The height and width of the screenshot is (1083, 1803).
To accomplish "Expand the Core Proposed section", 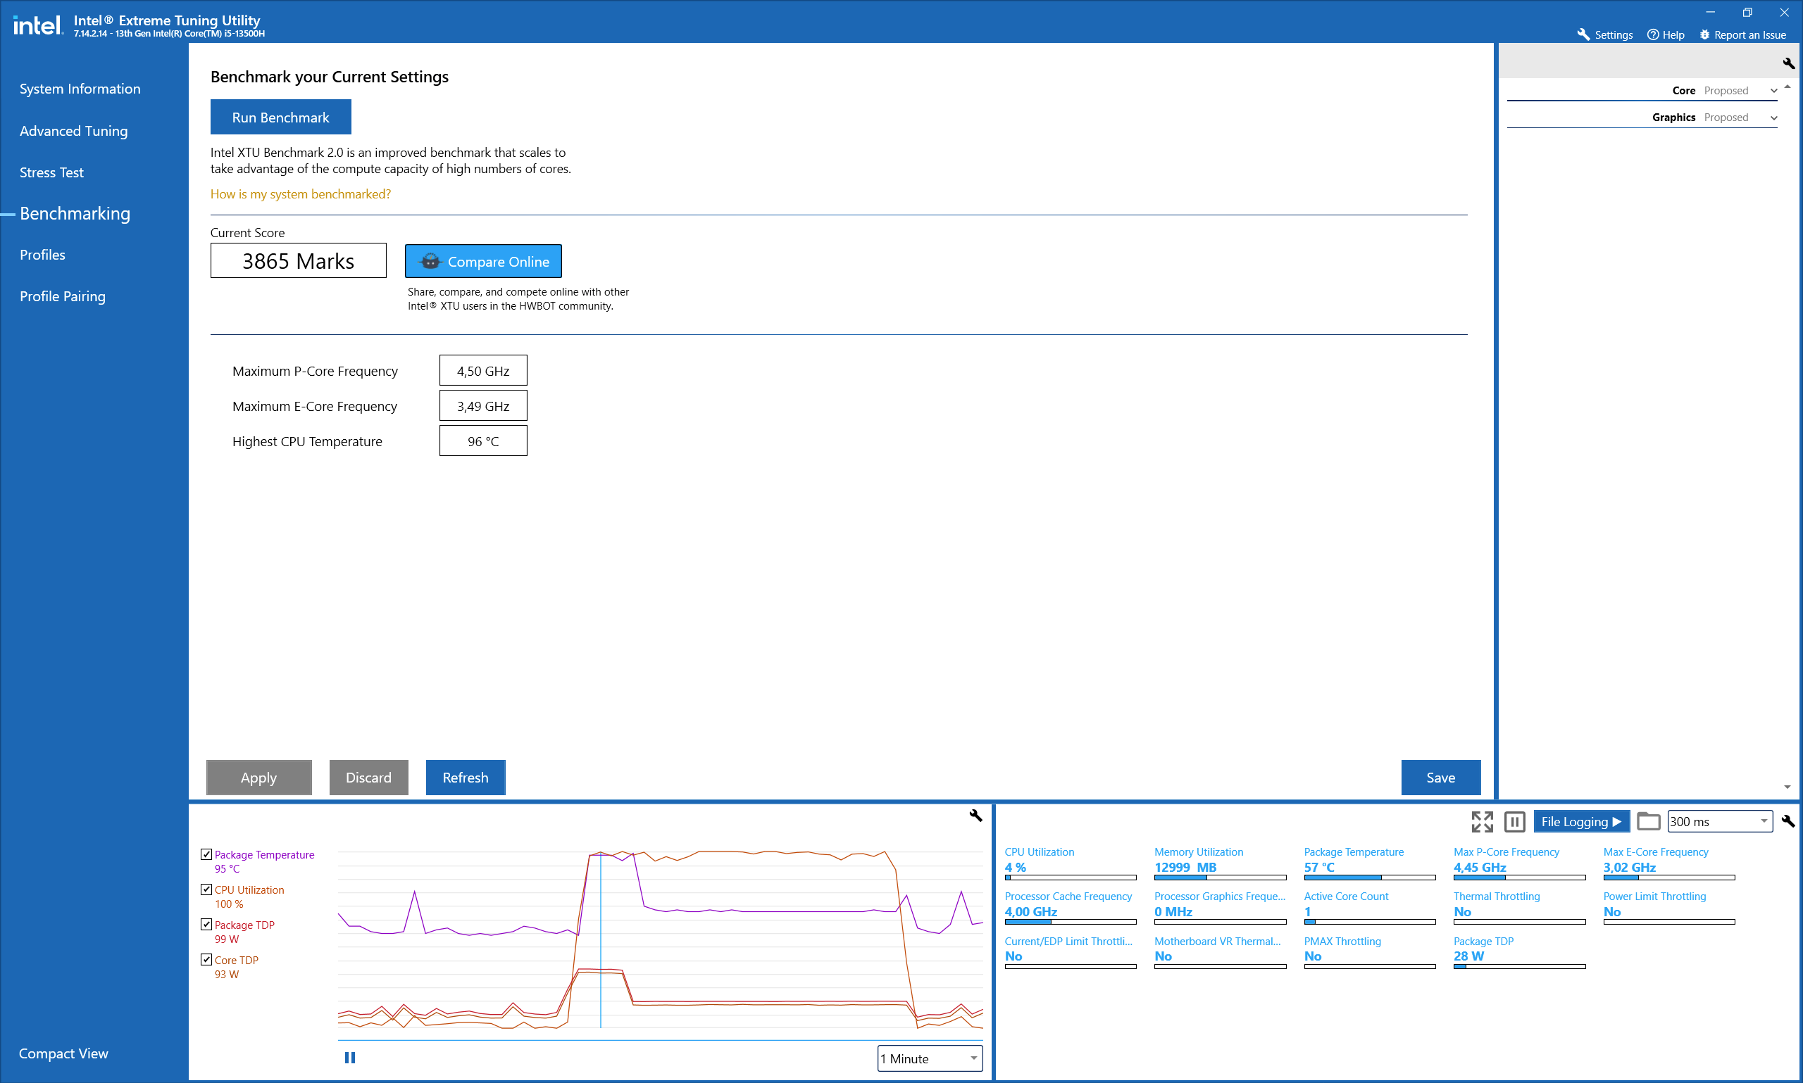I will tap(1774, 91).
